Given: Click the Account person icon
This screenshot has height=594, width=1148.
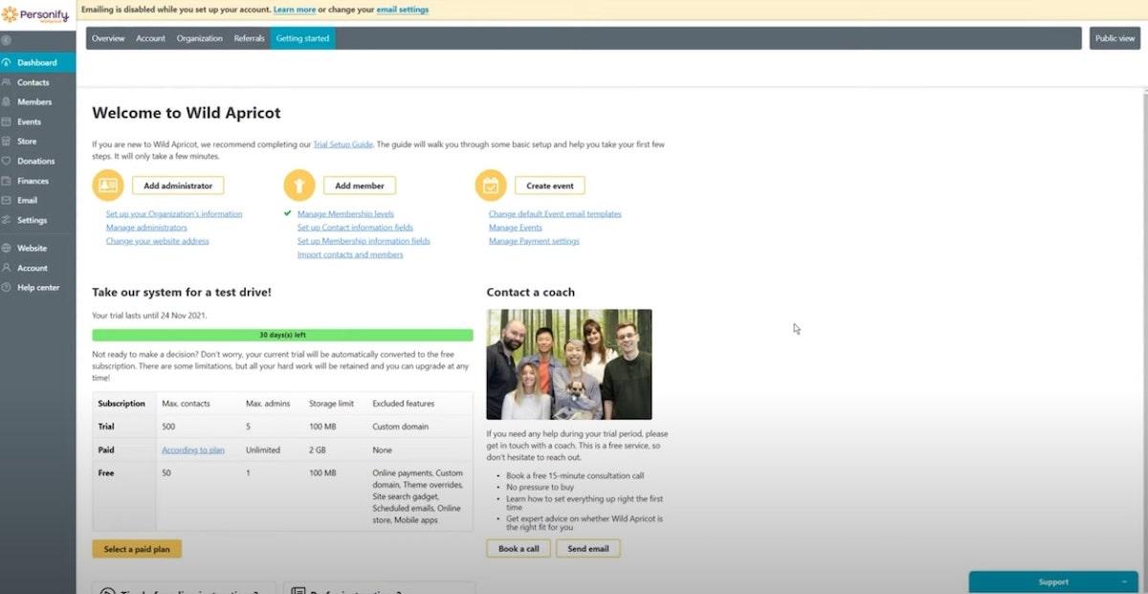Looking at the screenshot, I should tap(7, 268).
